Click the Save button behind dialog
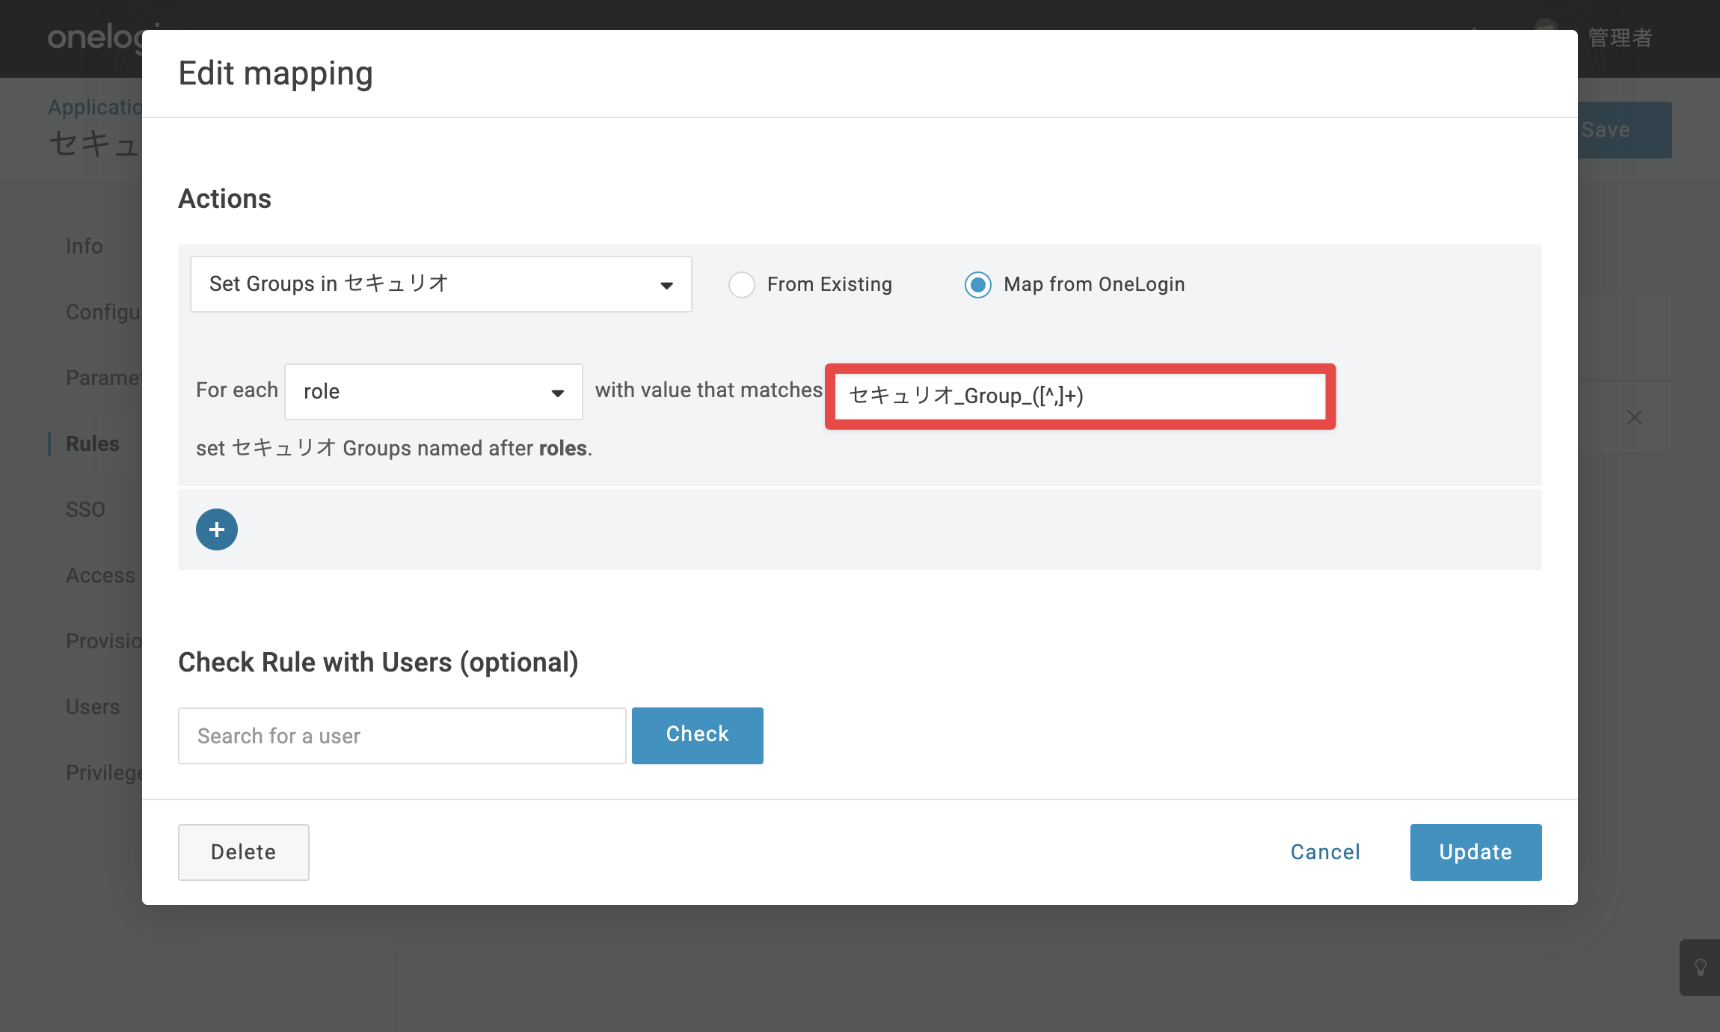 point(1624,130)
